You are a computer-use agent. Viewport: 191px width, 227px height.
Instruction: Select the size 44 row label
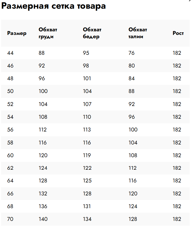(x=10, y=53)
